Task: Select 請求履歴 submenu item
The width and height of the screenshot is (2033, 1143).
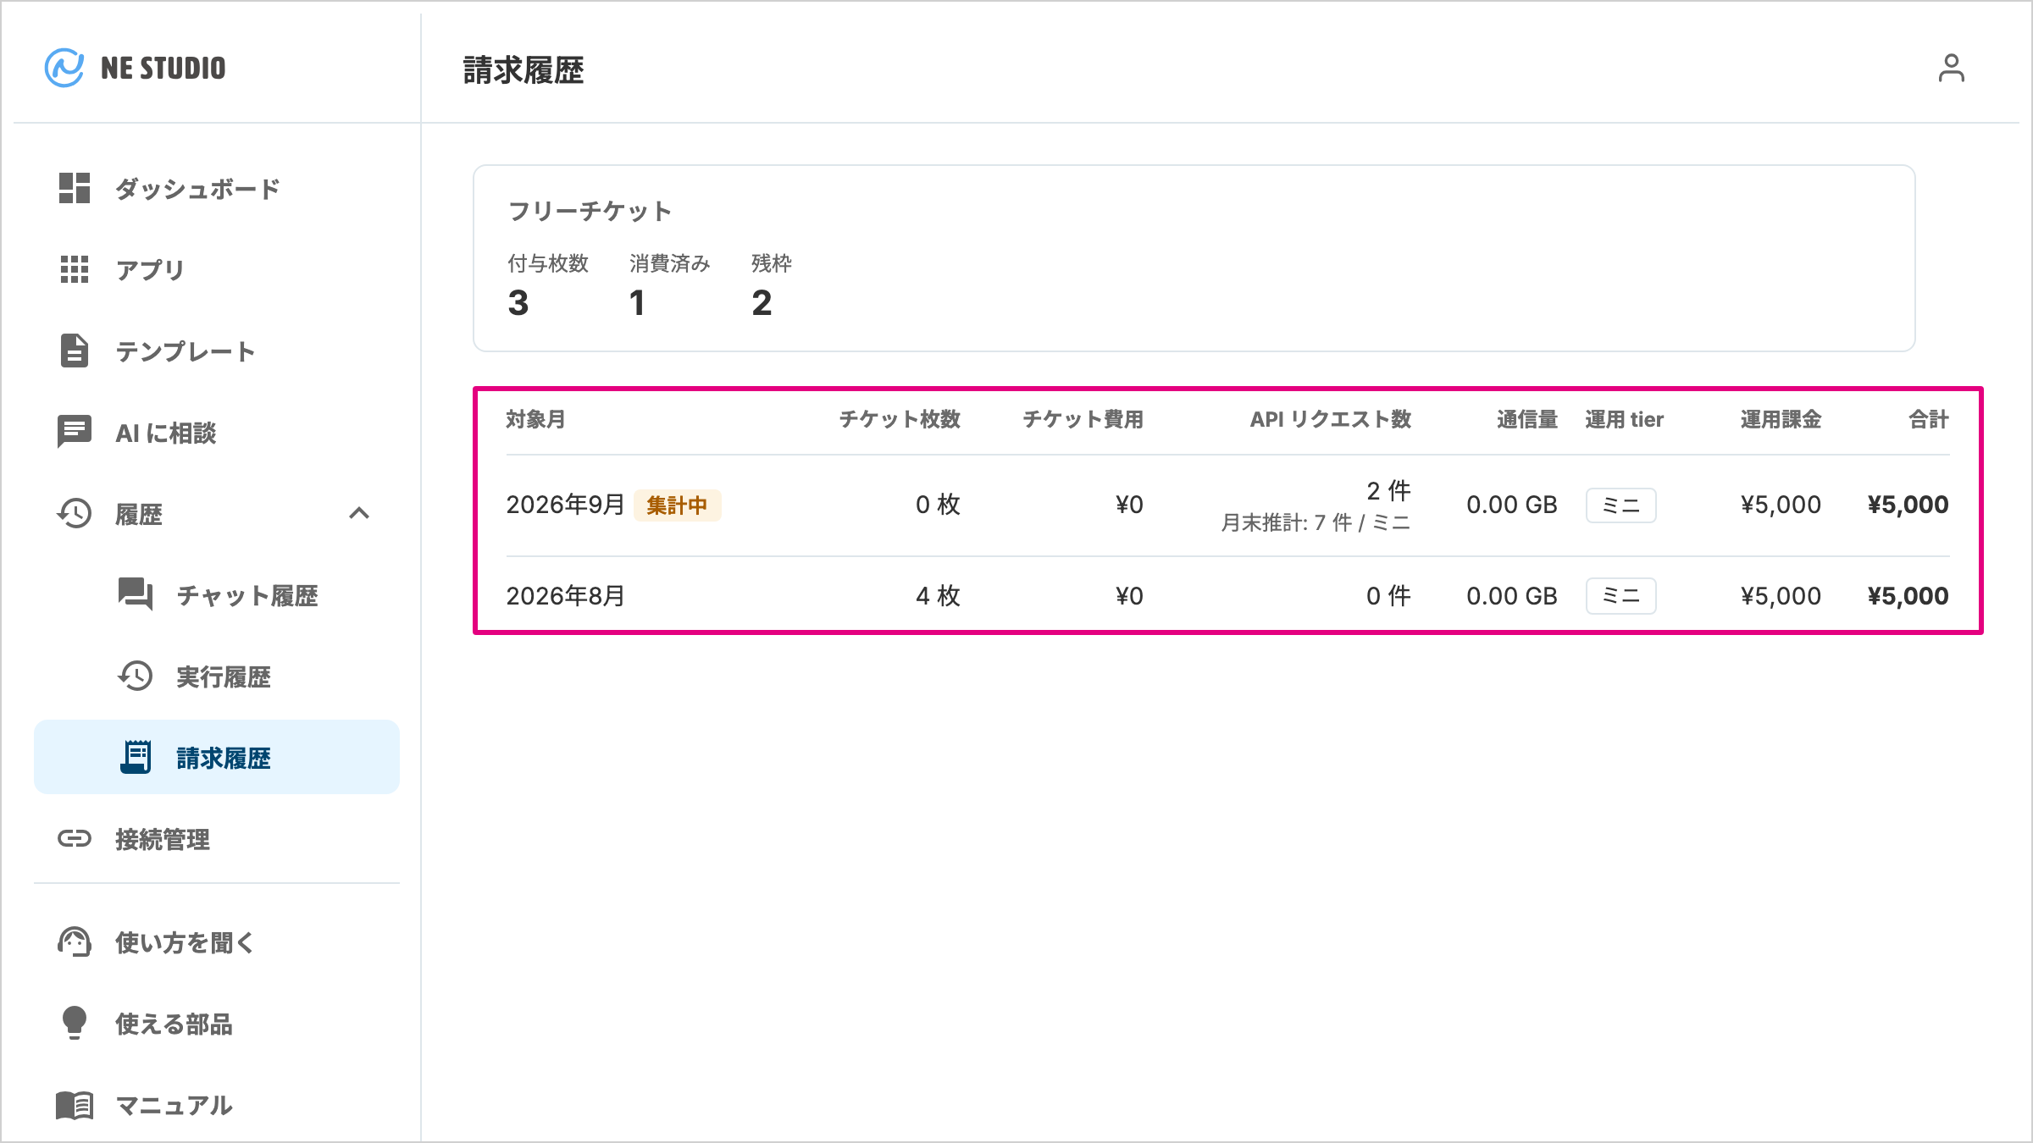Action: [x=217, y=757]
